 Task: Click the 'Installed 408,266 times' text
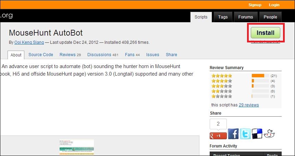(x=127, y=42)
